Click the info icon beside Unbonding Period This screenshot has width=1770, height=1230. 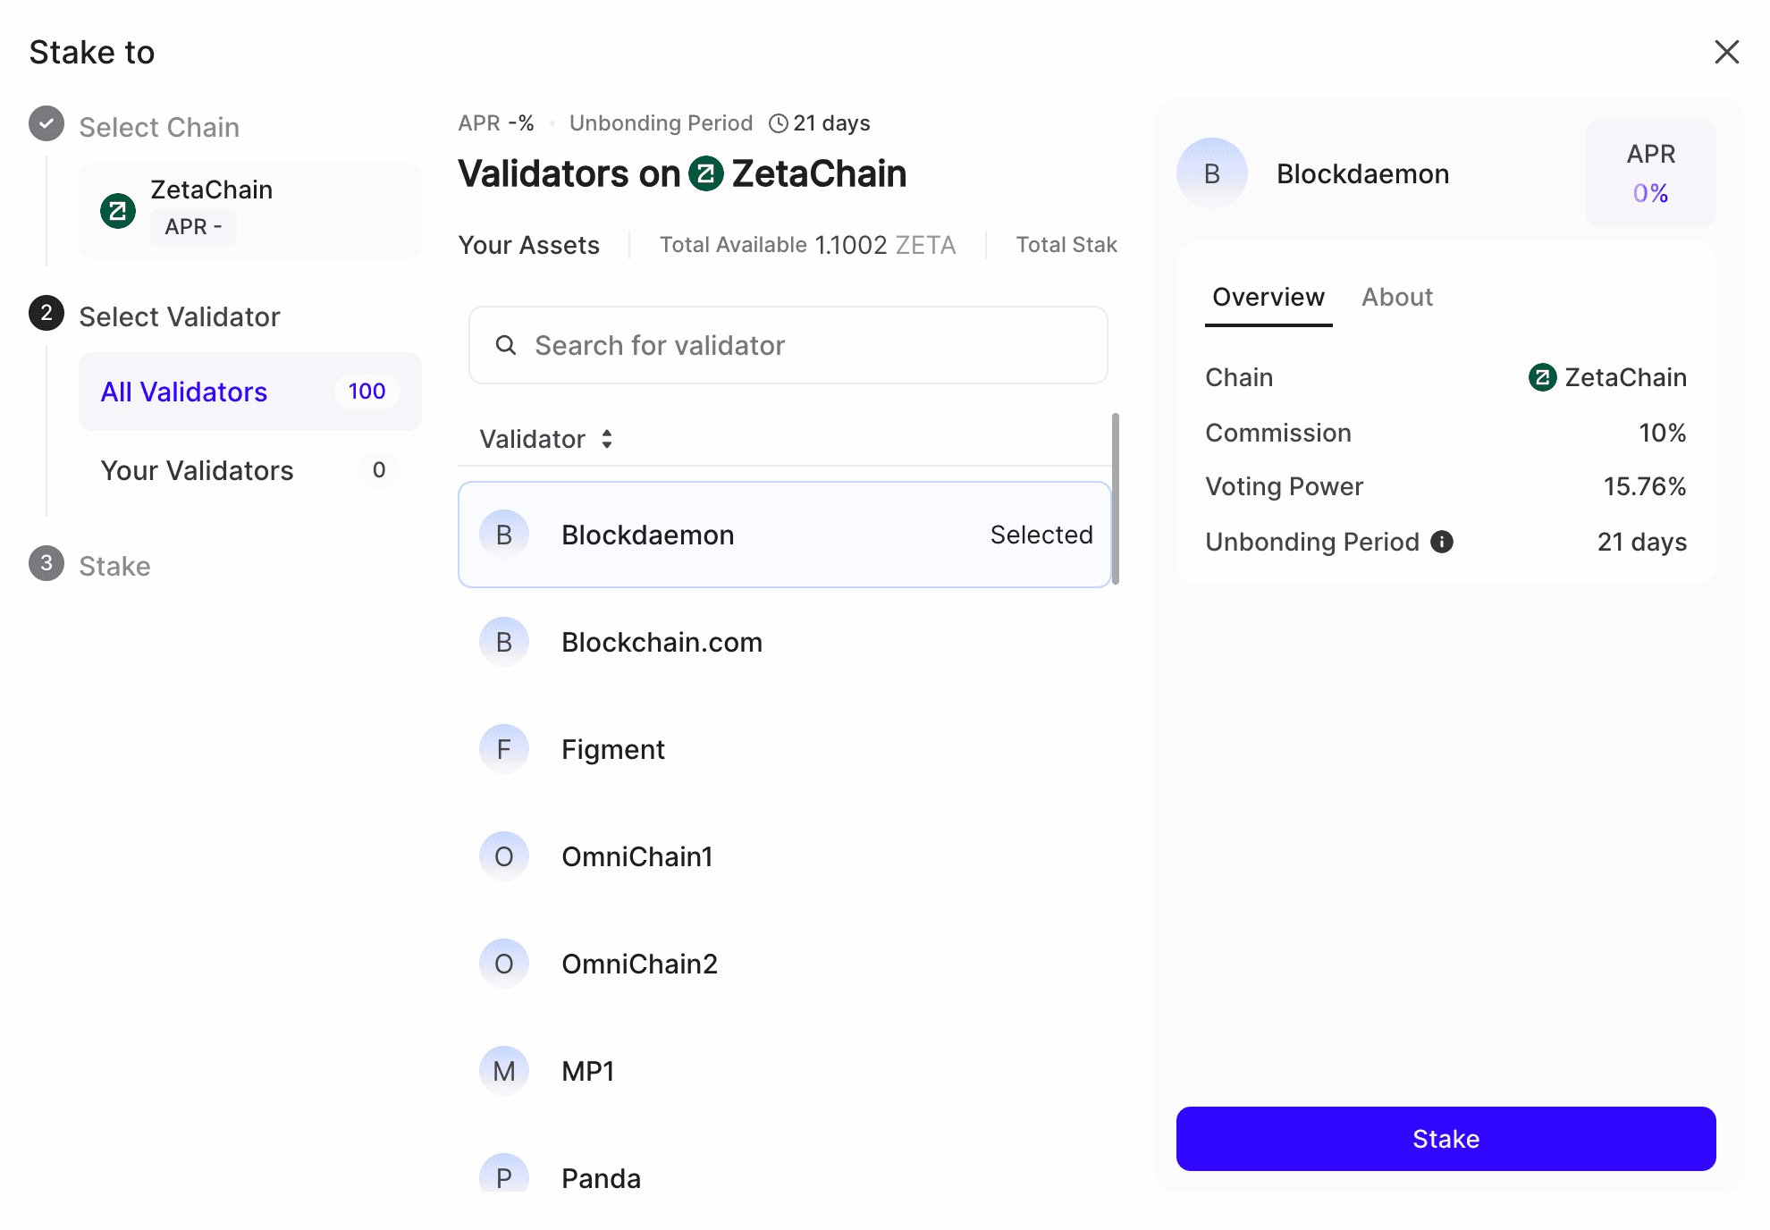tap(1441, 542)
